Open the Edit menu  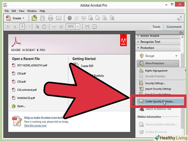(14, 11)
